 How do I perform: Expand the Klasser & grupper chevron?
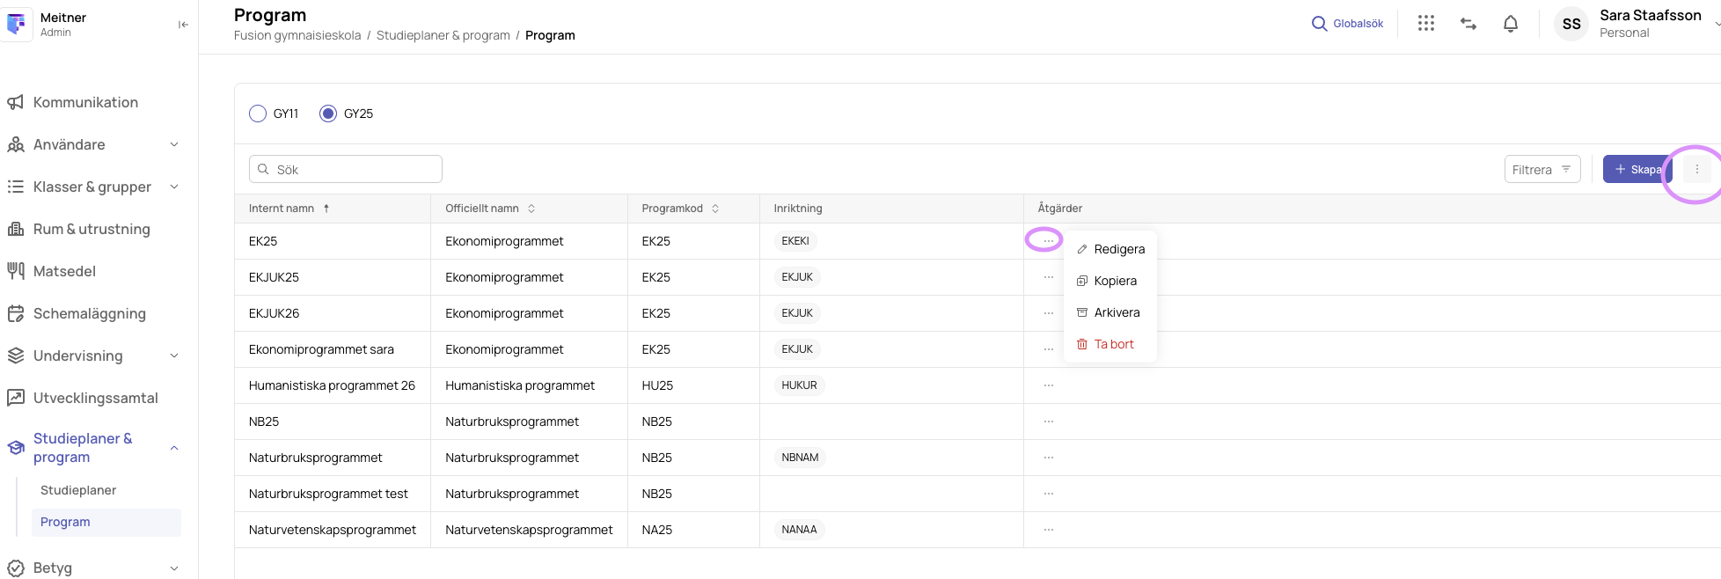[174, 187]
